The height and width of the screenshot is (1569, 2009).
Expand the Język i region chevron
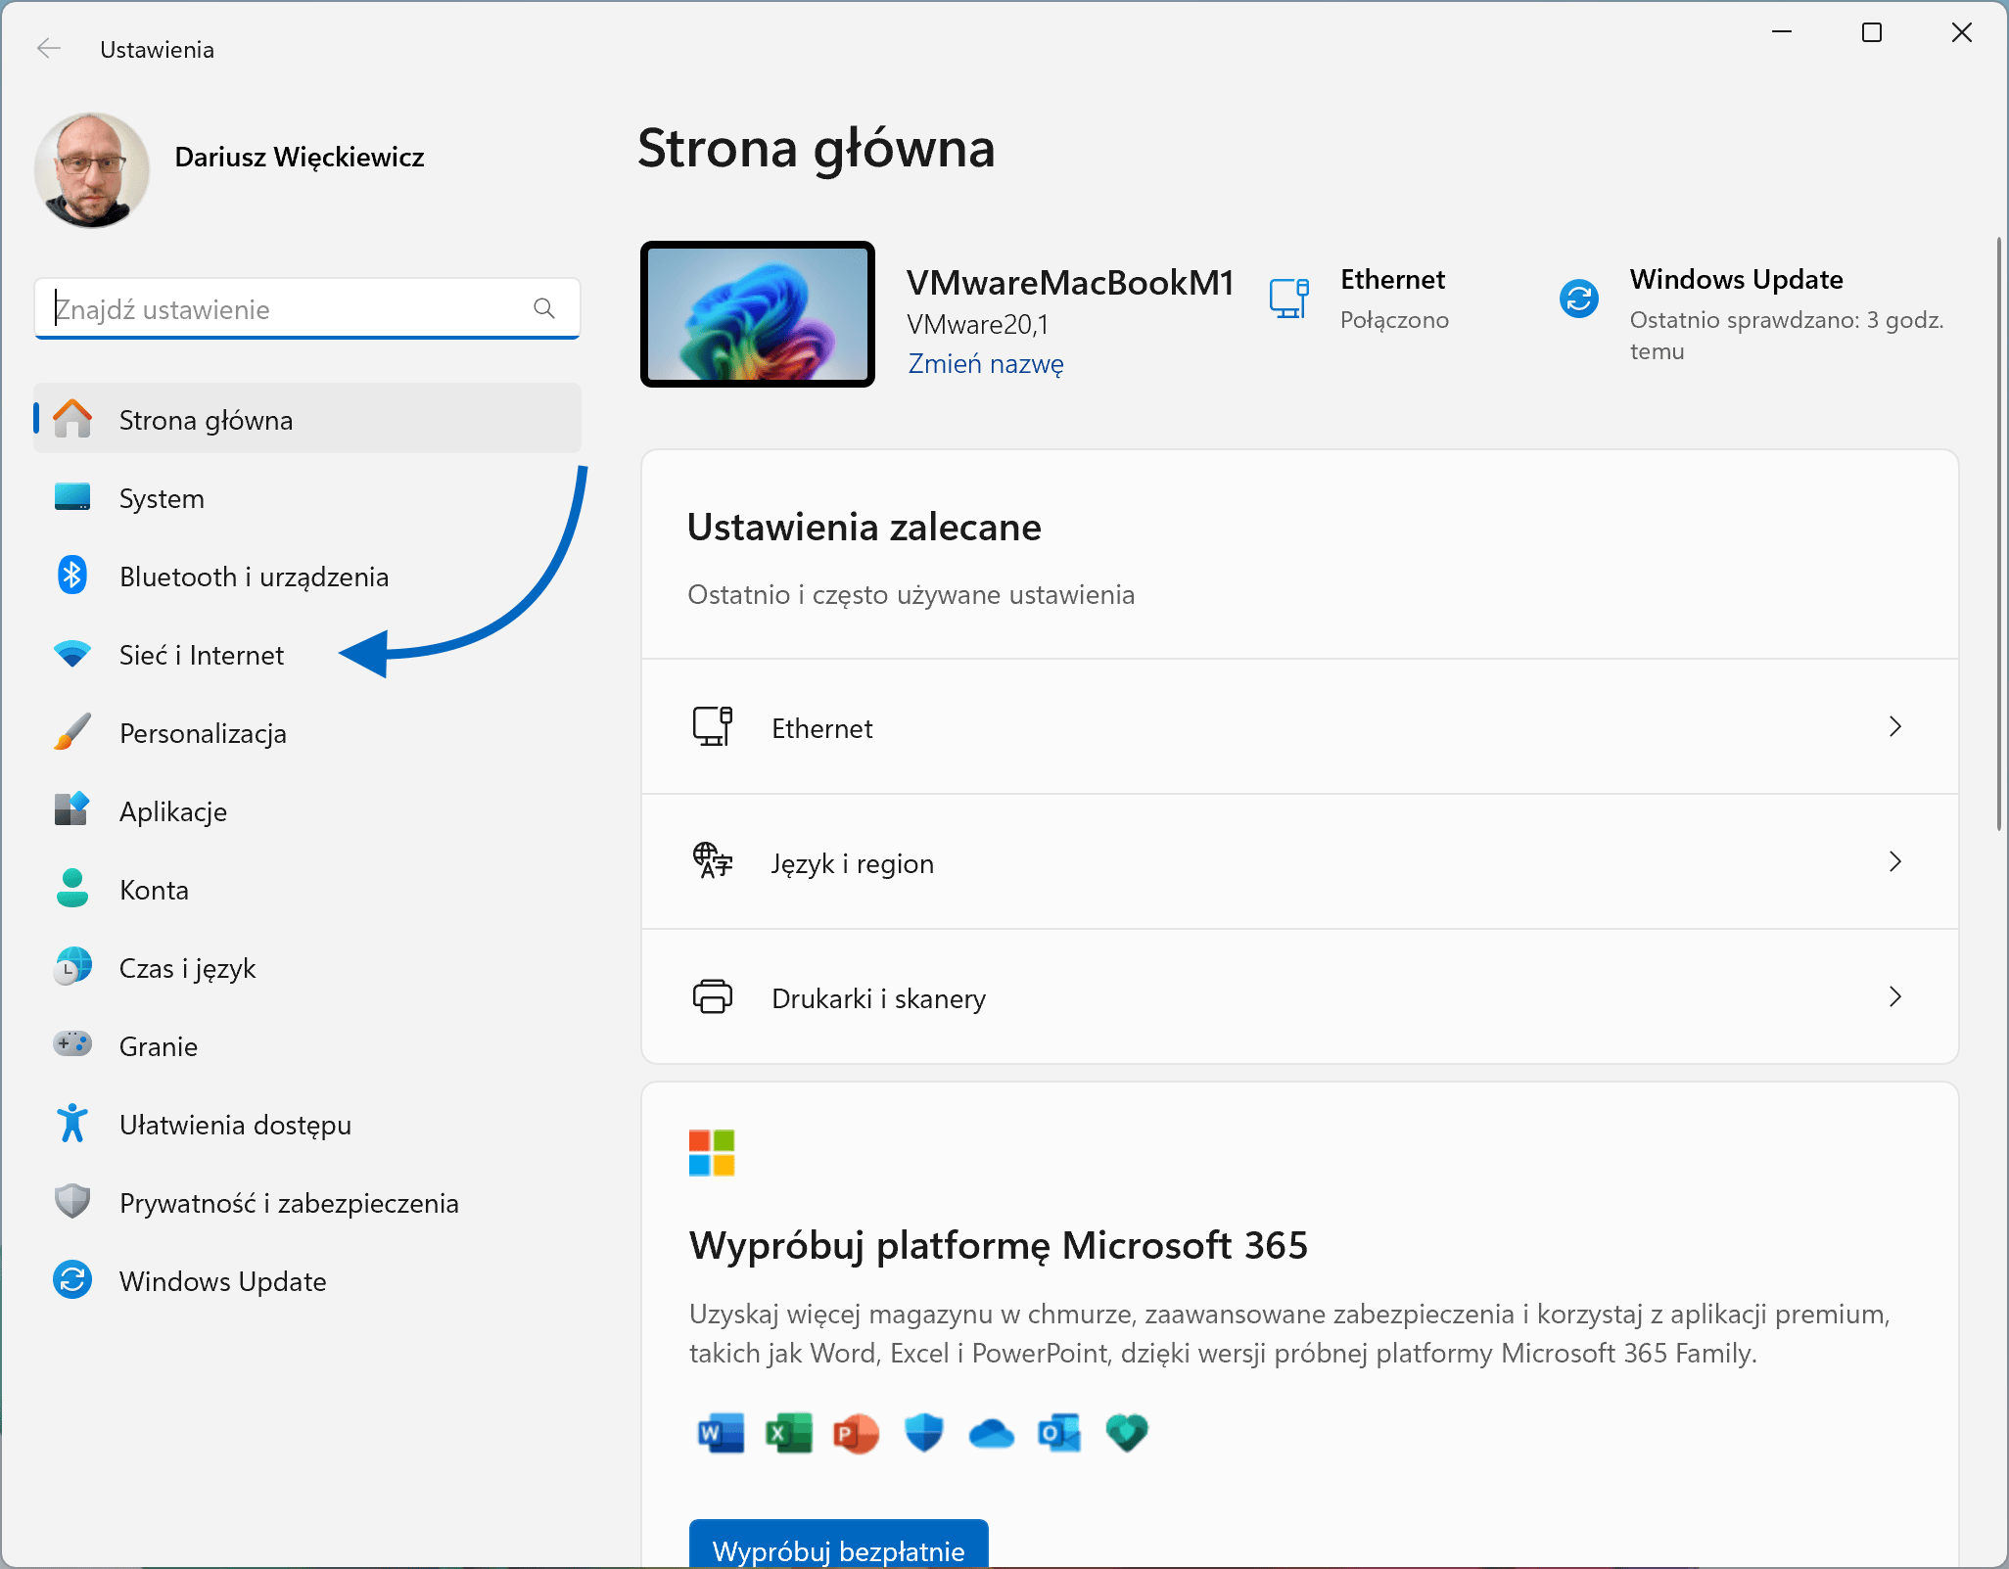(1895, 861)
